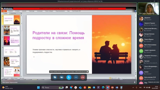Open the Foxit Reader PDF ribbon tab
Viewport: 160px width, 90px height.
pos(76,11)
